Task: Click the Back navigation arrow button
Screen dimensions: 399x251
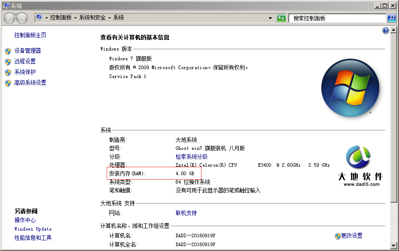Action: (10, 18)
